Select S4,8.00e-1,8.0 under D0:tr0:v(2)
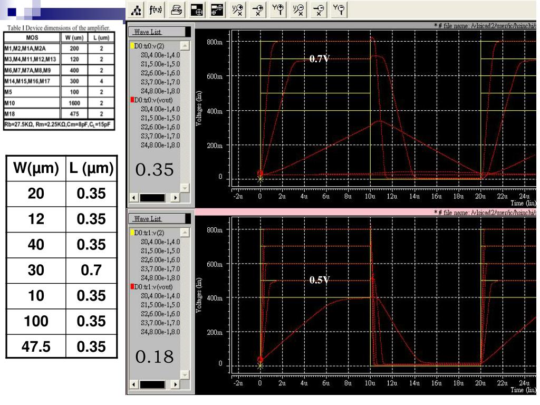Screen dimensions: 540x405 pos(160,91)
